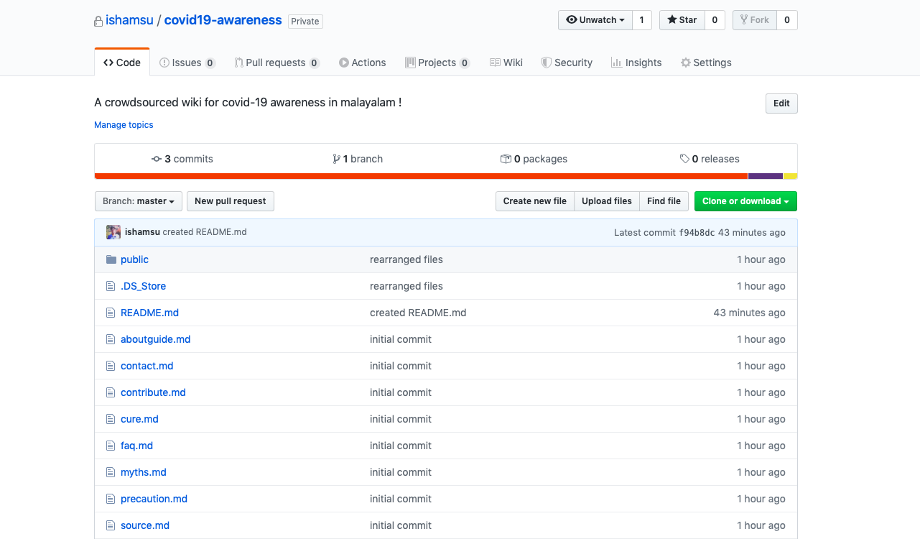Click the file icon beside cure.md
This screenshot has width=920, height=539.
pyautogui.click(x=111, y=419)
